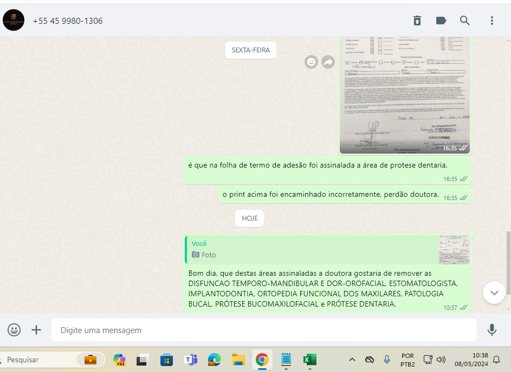Click the network display tray icon
Image resolution: width=511 pixels, height=372 pixels.
tap(428, 360)
